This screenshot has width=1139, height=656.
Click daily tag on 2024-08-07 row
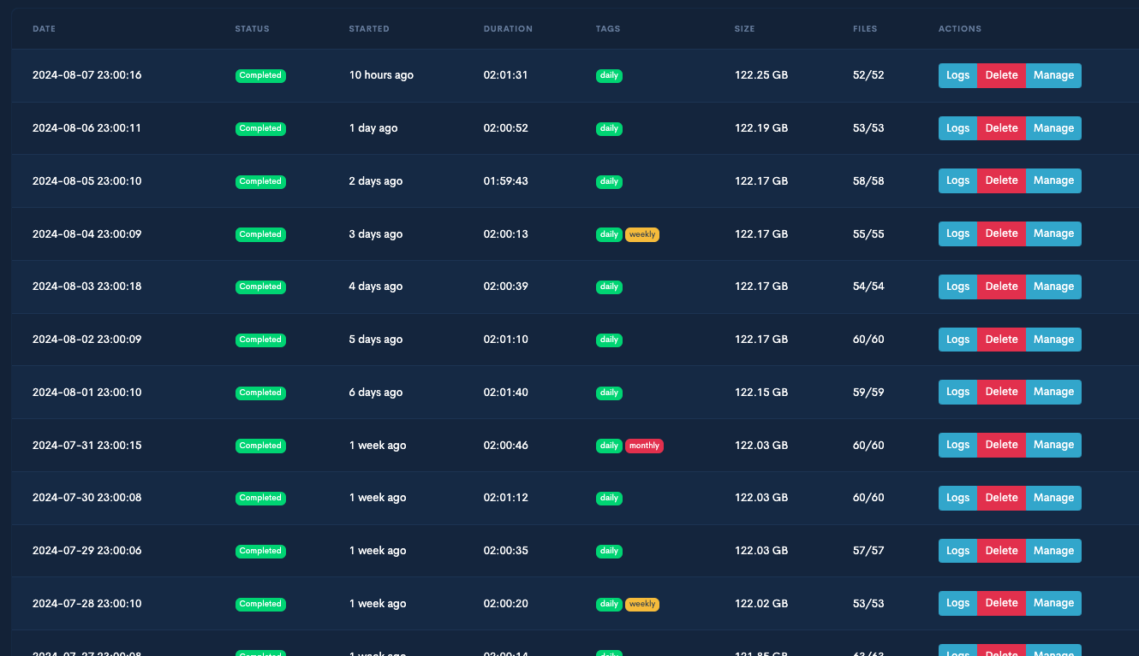(609, 75)
